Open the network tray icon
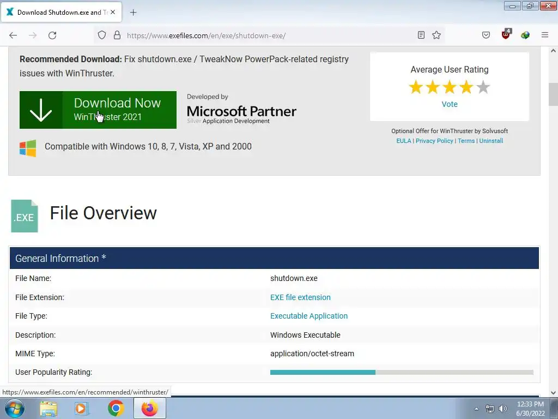 tap(490, 409)
